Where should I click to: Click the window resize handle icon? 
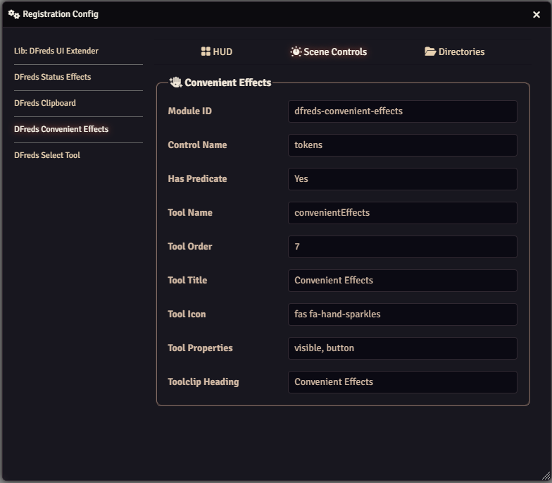[x=546, y=477]
